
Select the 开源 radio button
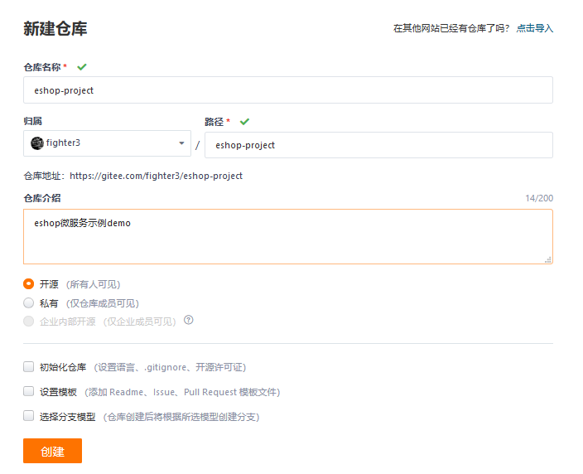tap(29, 284)
